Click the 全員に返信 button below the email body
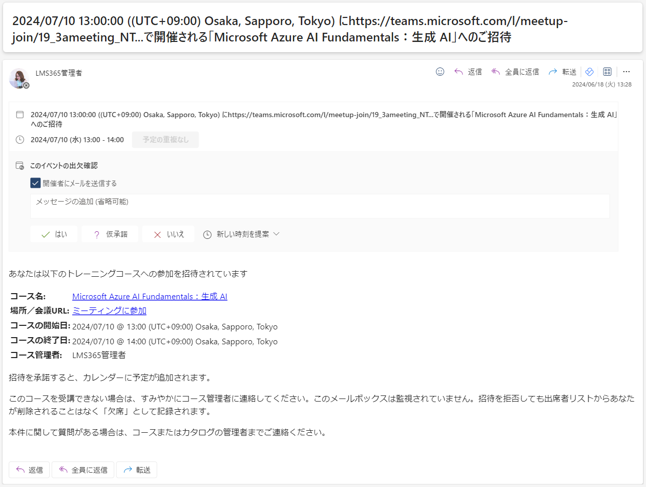Image resolution: width=646 pixels, height=487 pixels. click(83, 470)
